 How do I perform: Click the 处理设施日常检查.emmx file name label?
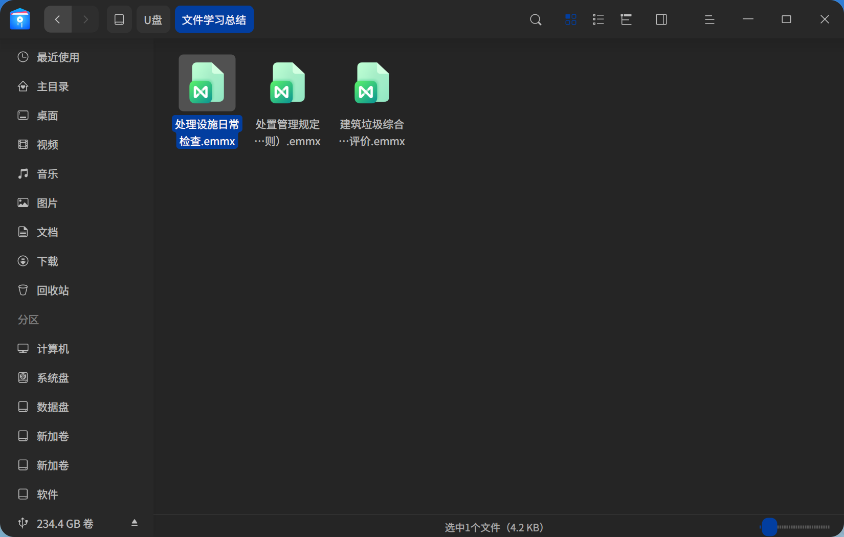(x=207, y=132)
